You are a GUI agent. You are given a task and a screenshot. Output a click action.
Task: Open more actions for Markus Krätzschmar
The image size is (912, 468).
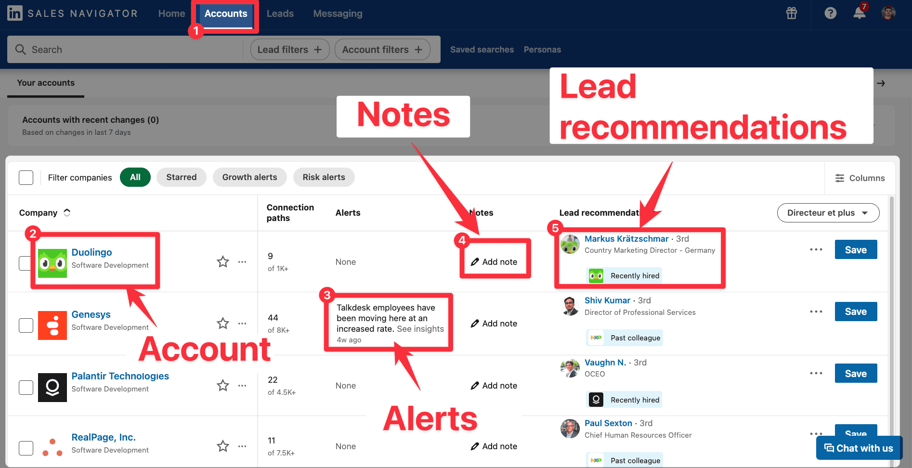[816, 249]
